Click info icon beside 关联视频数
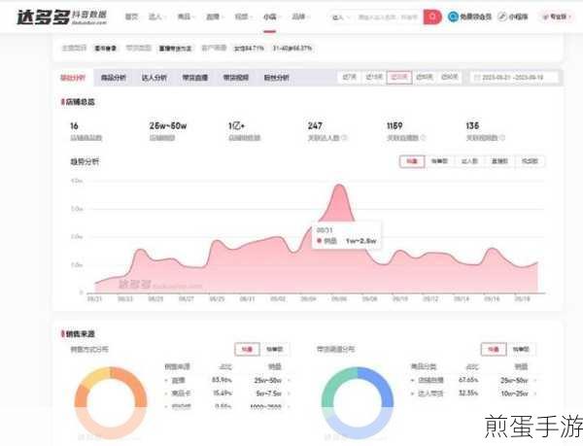The width and height of the screenshot is (583, 446). click(502, 138)
